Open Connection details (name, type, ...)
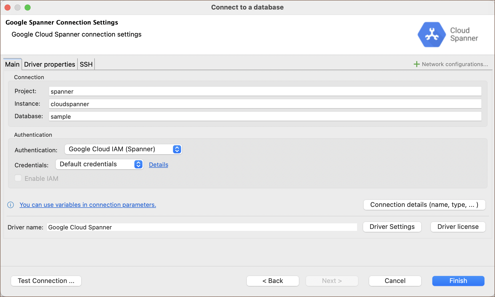Viewport: 495px width, 297px height. (424, 205)
